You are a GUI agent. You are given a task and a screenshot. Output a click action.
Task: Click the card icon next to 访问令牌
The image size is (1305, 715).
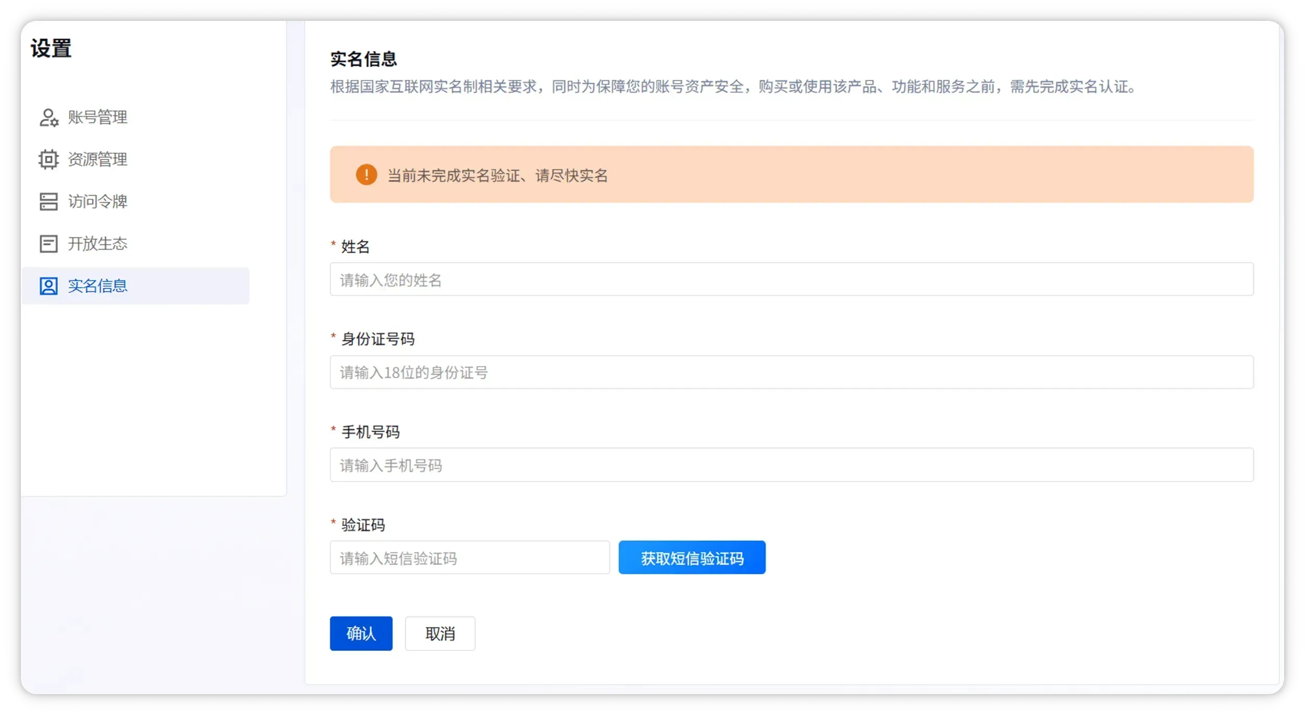(x=48, y=201)
